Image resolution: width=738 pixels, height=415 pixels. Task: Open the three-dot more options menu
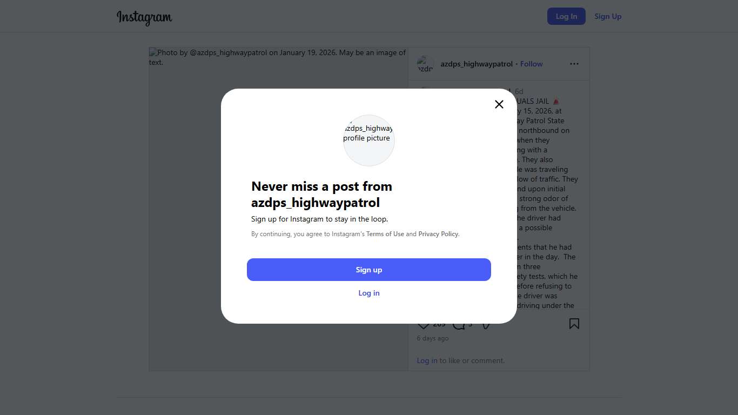574,64
